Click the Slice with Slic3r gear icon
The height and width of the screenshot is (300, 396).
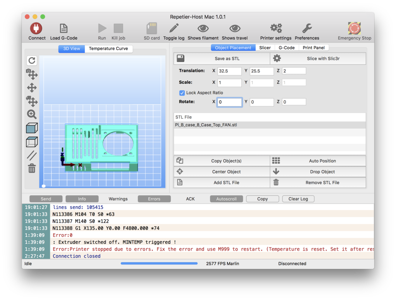tap(277, 58)
